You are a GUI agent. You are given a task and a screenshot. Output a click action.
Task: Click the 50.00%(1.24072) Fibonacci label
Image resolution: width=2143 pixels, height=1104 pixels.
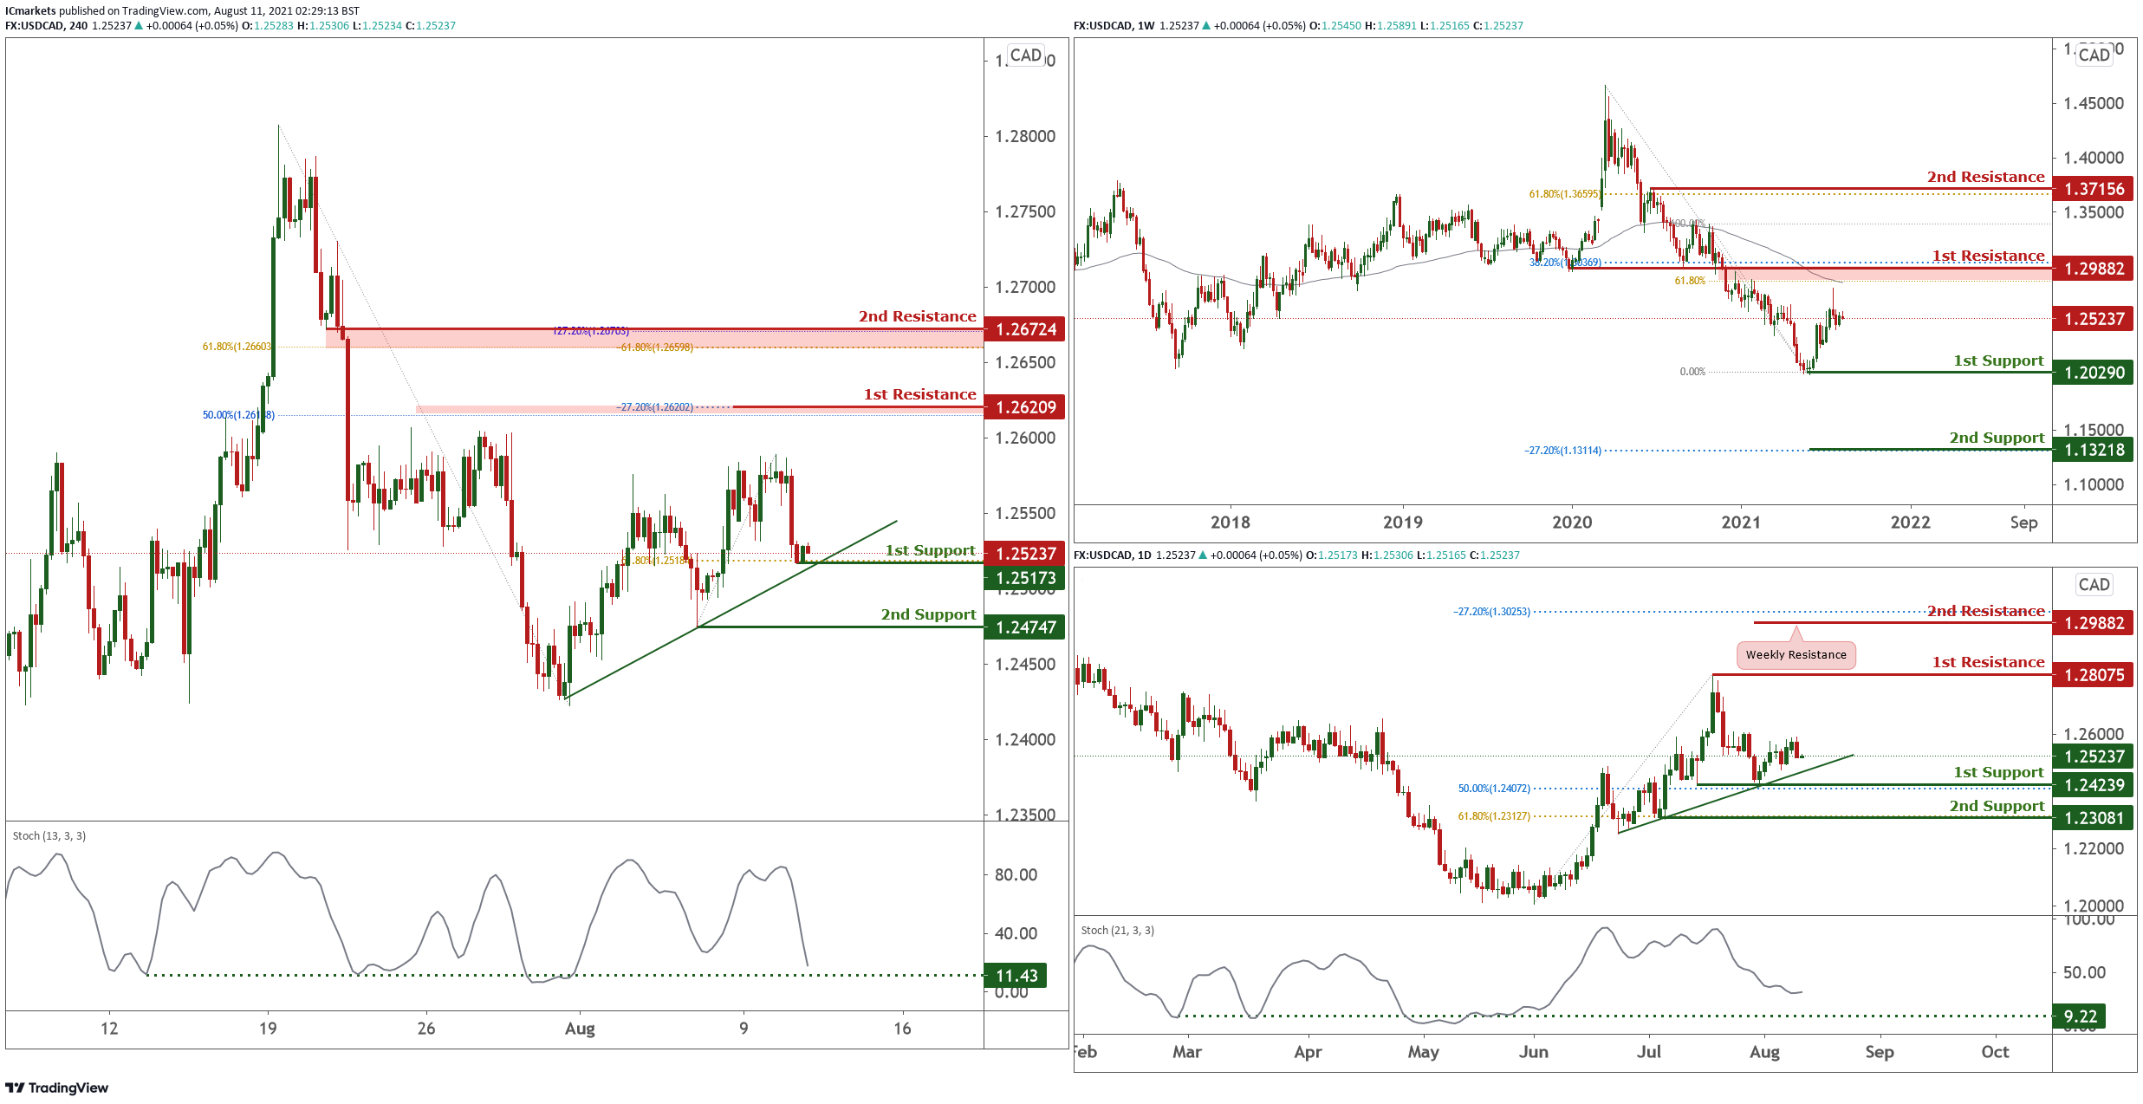pyautogui.click(x=1494, y=789)
